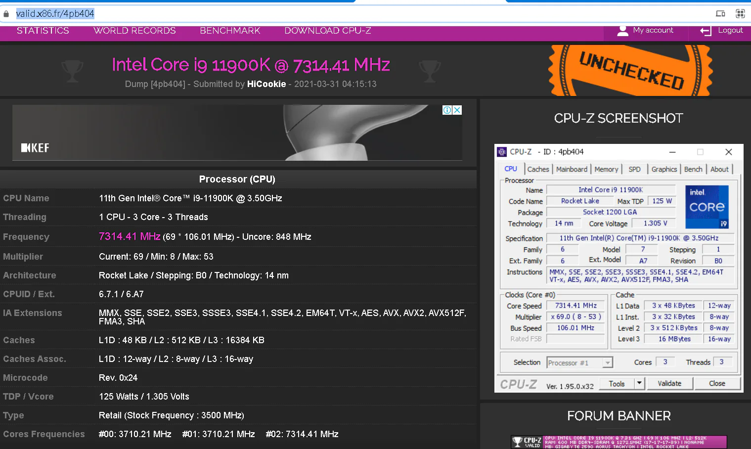This screenshot has width=751, height=449.
Task: Click the Intel Core i9 logo image
Action: (x=707, y=207)
